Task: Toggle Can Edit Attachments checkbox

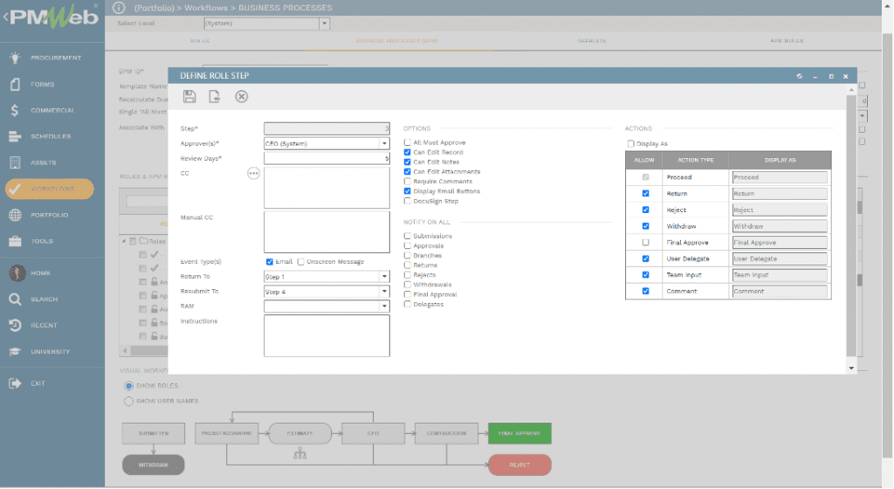Action: (x=407, y=171)
